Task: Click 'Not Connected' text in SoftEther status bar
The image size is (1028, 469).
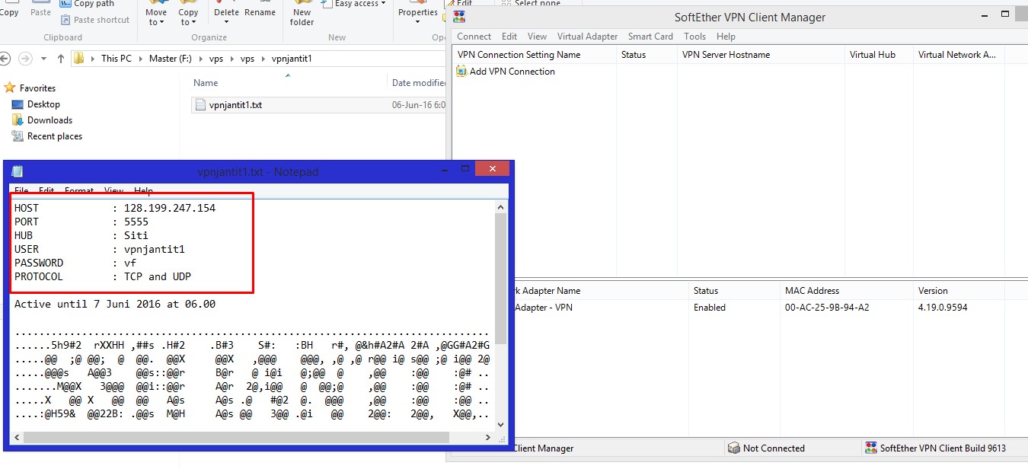Action: [x=774, y=448]
